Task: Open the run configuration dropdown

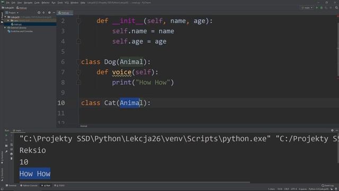Action: pyautogui.click(x=307, y=8)
